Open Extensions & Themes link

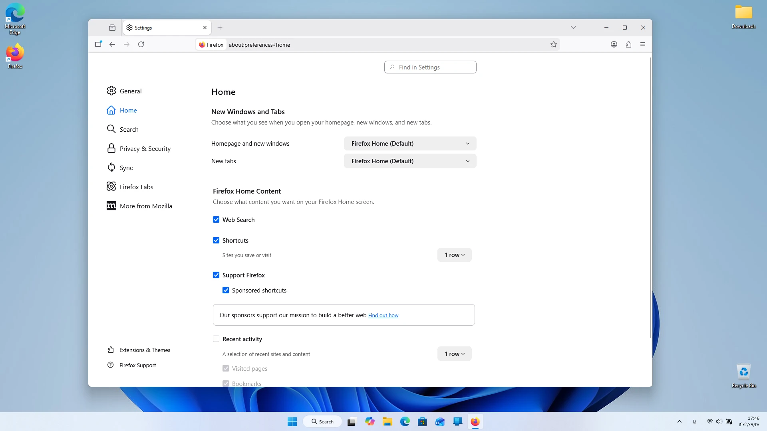pyautogui.click(x=139, y=350)
